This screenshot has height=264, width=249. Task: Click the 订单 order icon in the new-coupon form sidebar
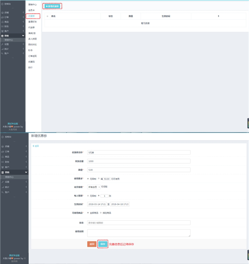2,151
